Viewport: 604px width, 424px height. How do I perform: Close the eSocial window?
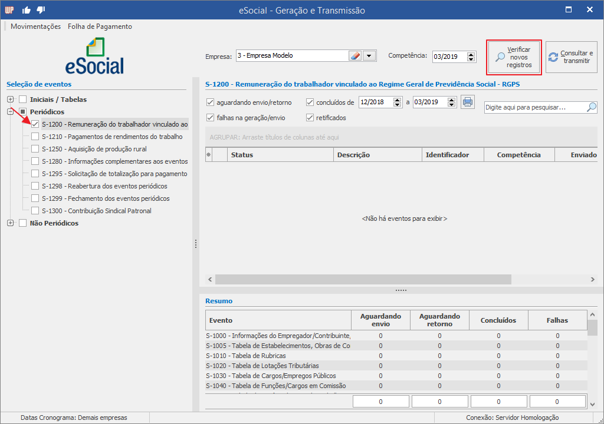(590, 9)
